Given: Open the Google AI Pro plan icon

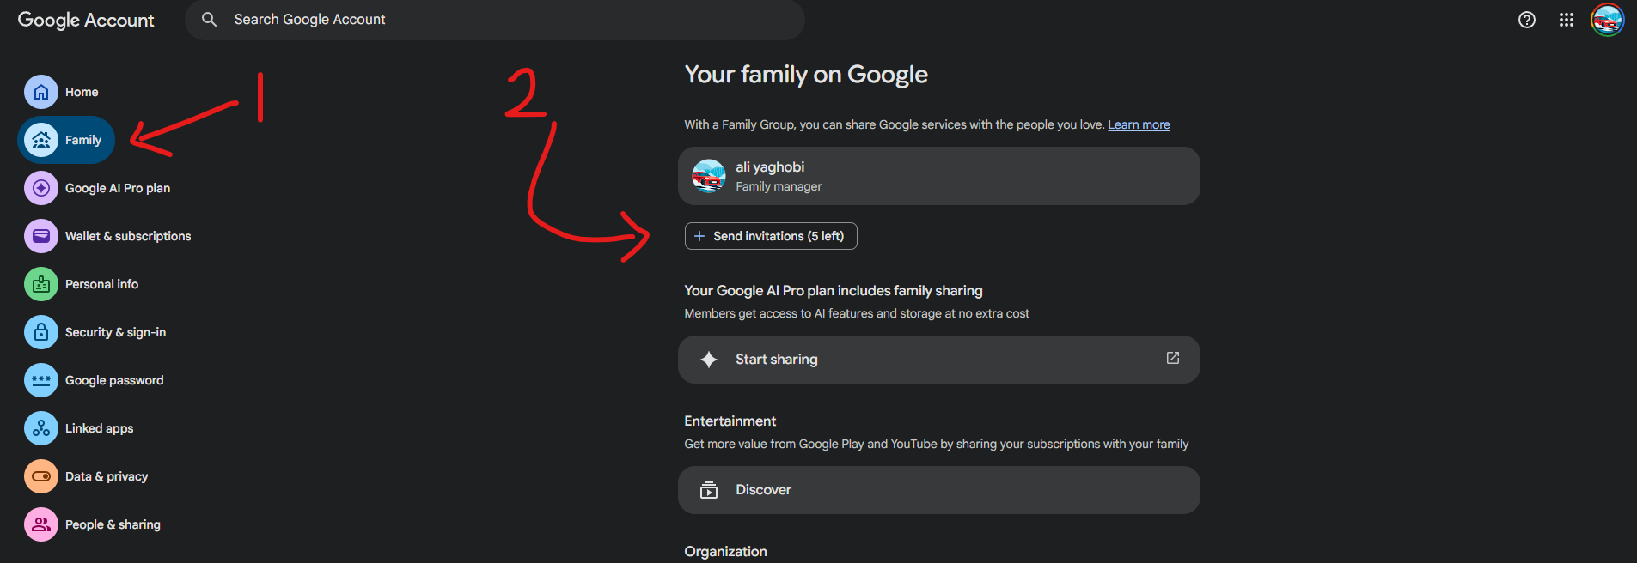Looking at the screenshot, I should 41,188.
